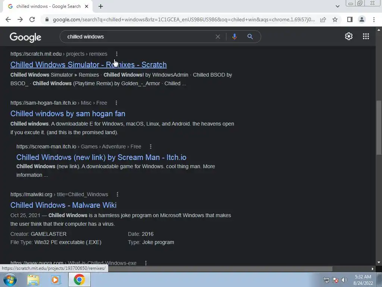Screen dimensions: 382x287
Task: Click the 'Type: Joke program' text
Action: tap(151, 242)
